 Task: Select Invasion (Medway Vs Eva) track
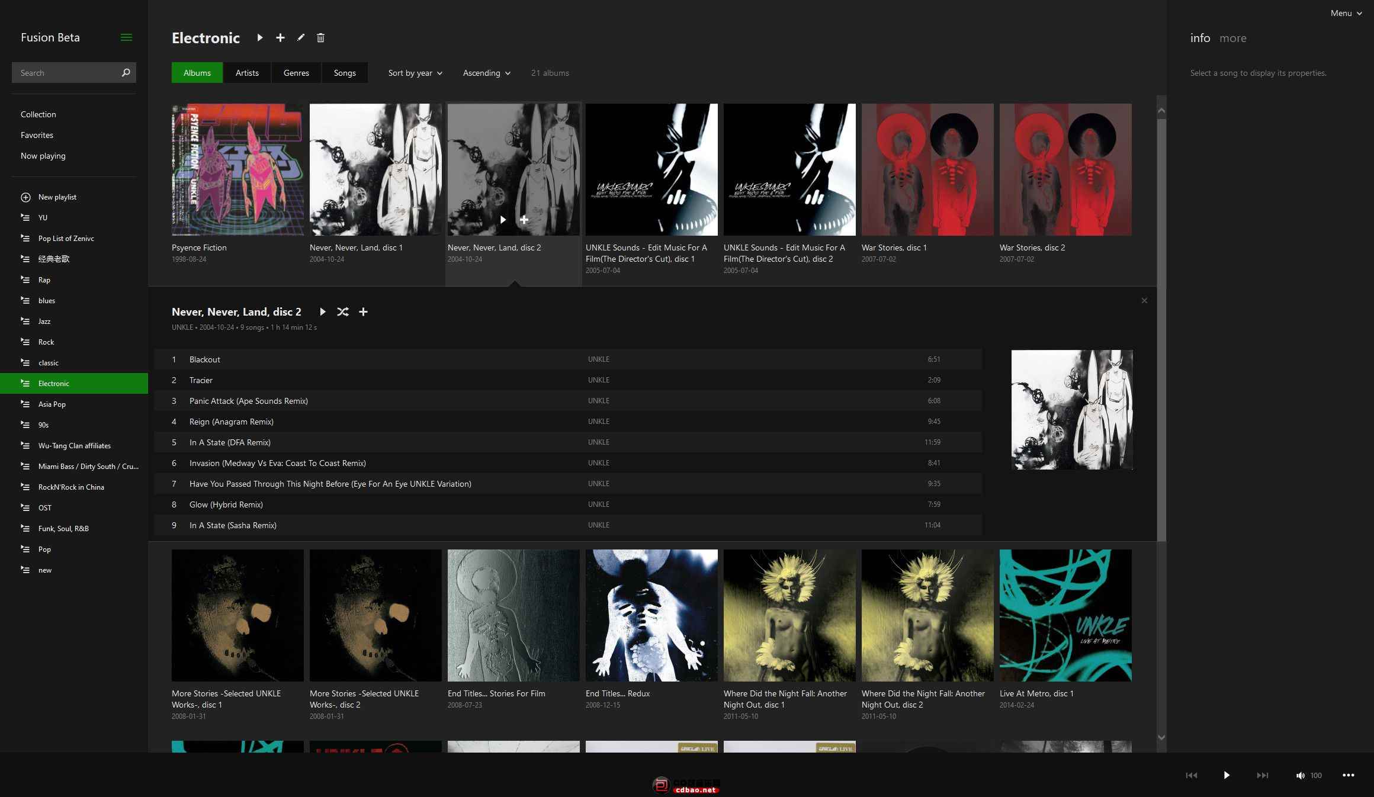(x=568, y=463)
